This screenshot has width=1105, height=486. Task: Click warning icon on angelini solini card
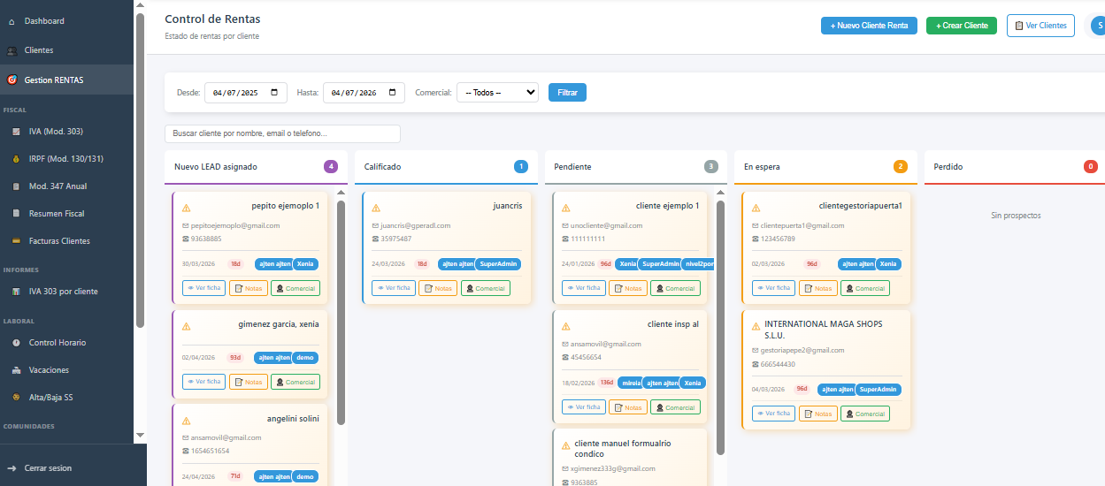pyautogui.click(x=186, y=421)
